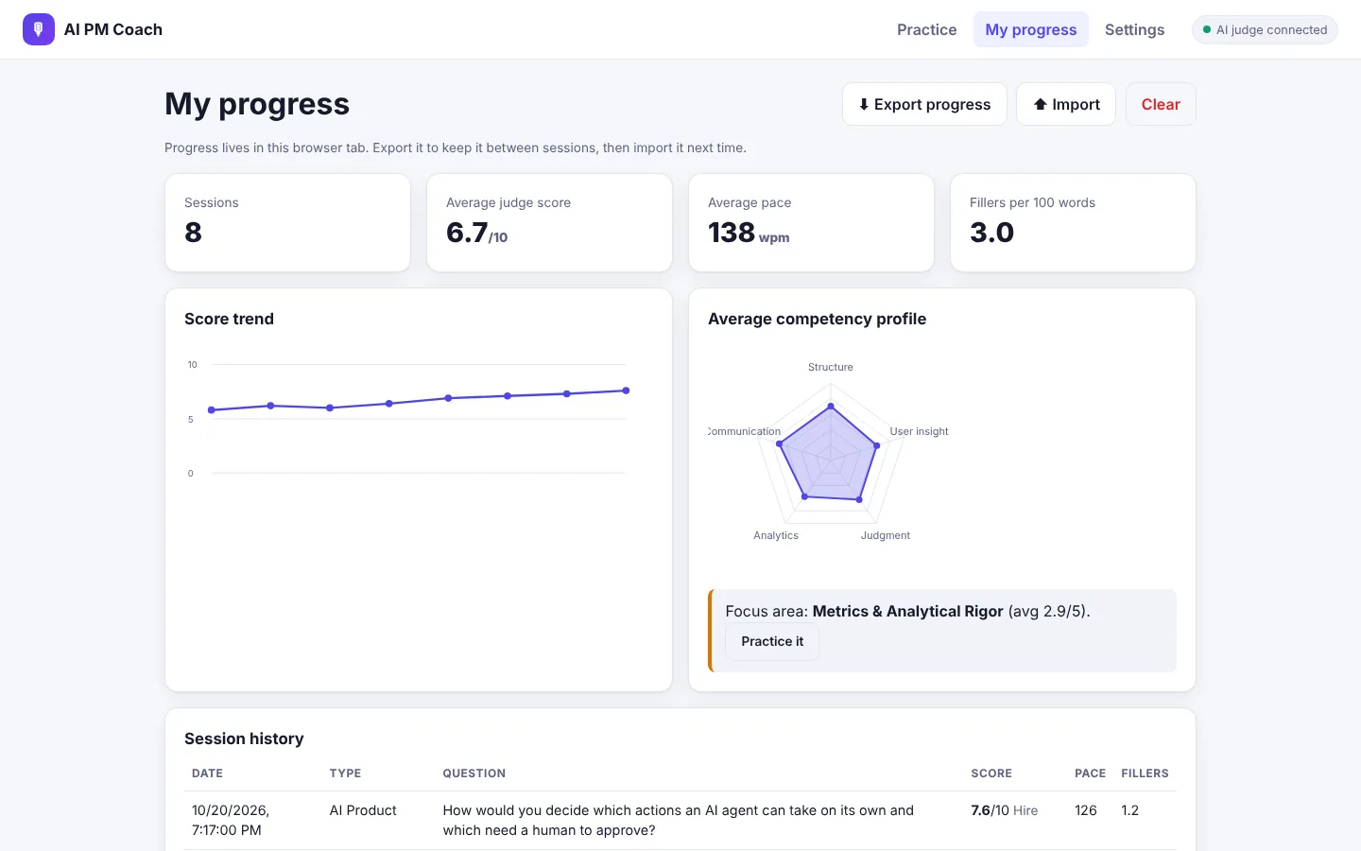
Task: Click the Clear button
Action: coord(1161,104)
